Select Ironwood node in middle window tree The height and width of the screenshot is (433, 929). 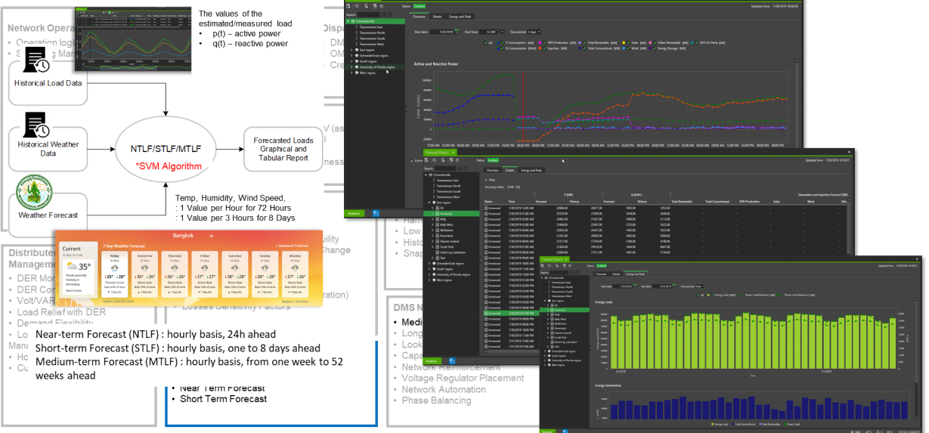451,214
